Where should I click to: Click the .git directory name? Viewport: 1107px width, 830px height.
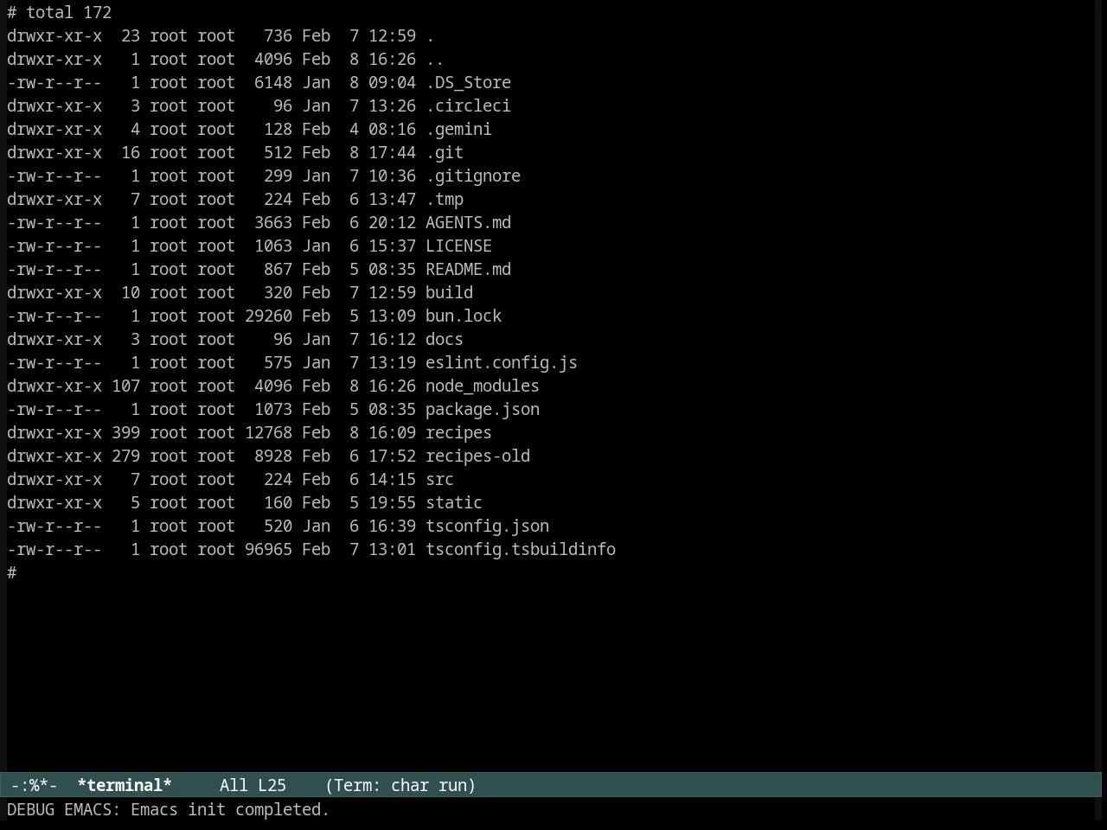pos(445,152)
